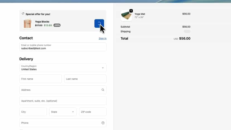Expand the Country/Region dropdown

coord(63,68)
